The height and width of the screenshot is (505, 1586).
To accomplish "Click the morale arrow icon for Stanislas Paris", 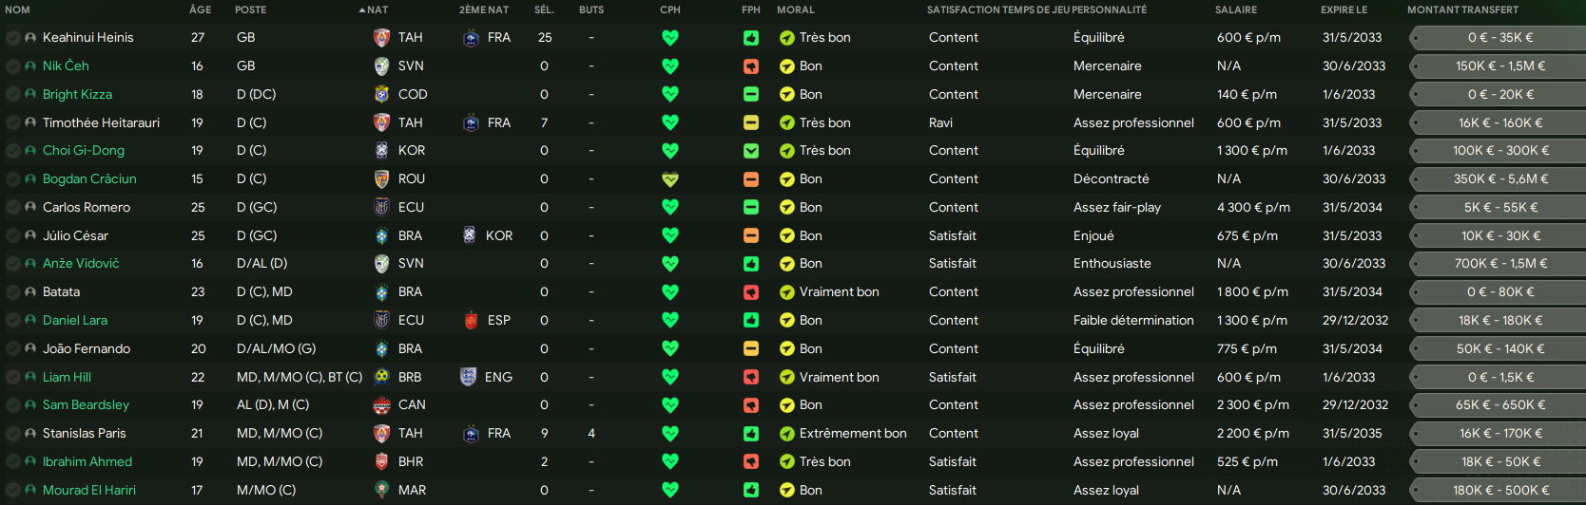I will [786, 434].
